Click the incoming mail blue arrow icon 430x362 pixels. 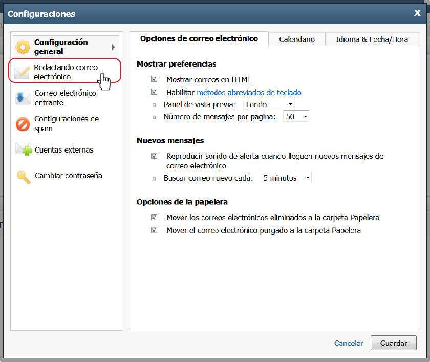(23, 98)
